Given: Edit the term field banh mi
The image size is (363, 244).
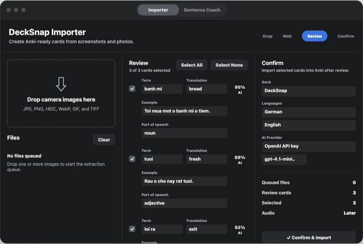Looking at the screenshot, I should pyautogui.click(x=162, y=89).
